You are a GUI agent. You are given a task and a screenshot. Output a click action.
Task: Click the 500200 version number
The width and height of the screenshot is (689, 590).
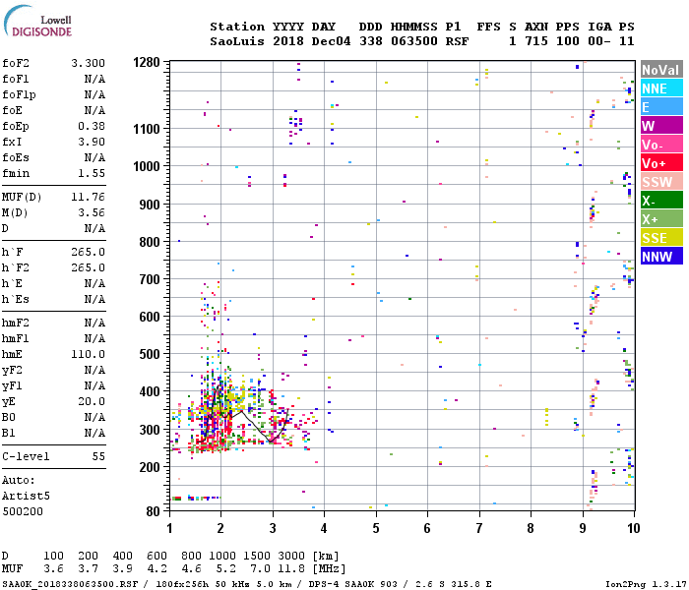point(23,512)
